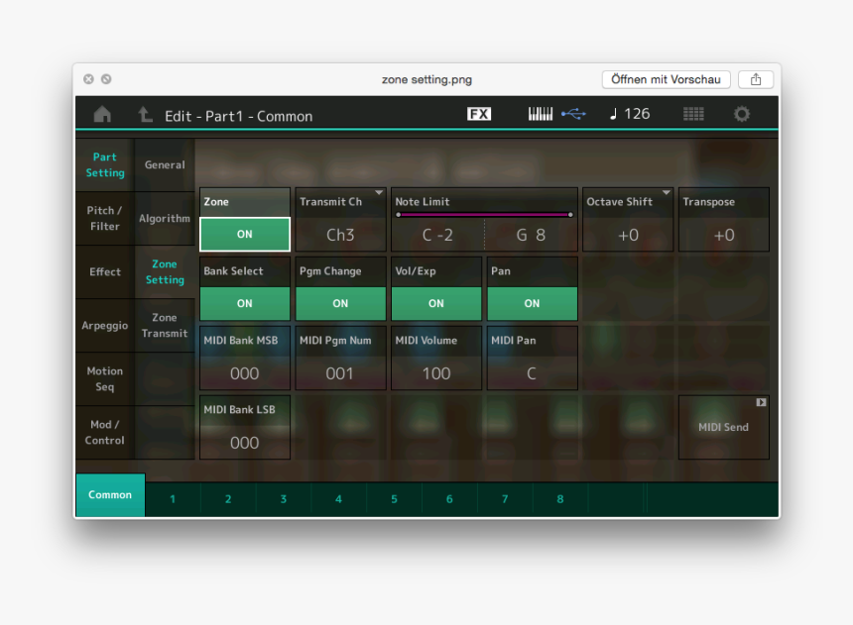
Task: Click the tempo note 126 indicator
Action: pos(630,114)
